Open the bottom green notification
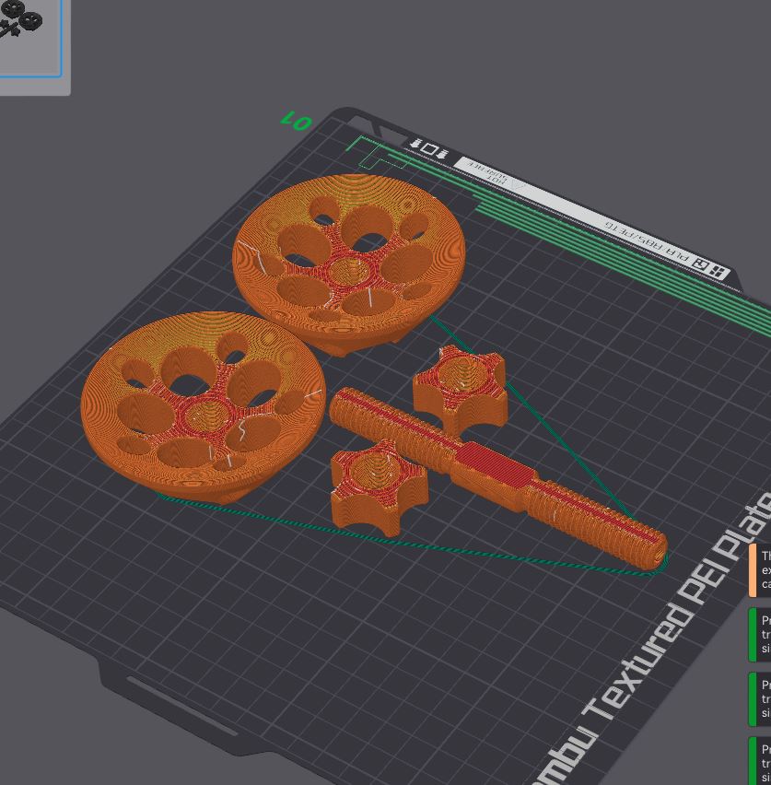771x785 pixels. point(761,762)
